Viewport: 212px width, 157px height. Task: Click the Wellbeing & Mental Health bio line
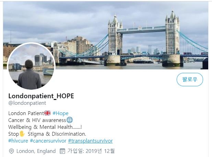(x=45, y=127)
